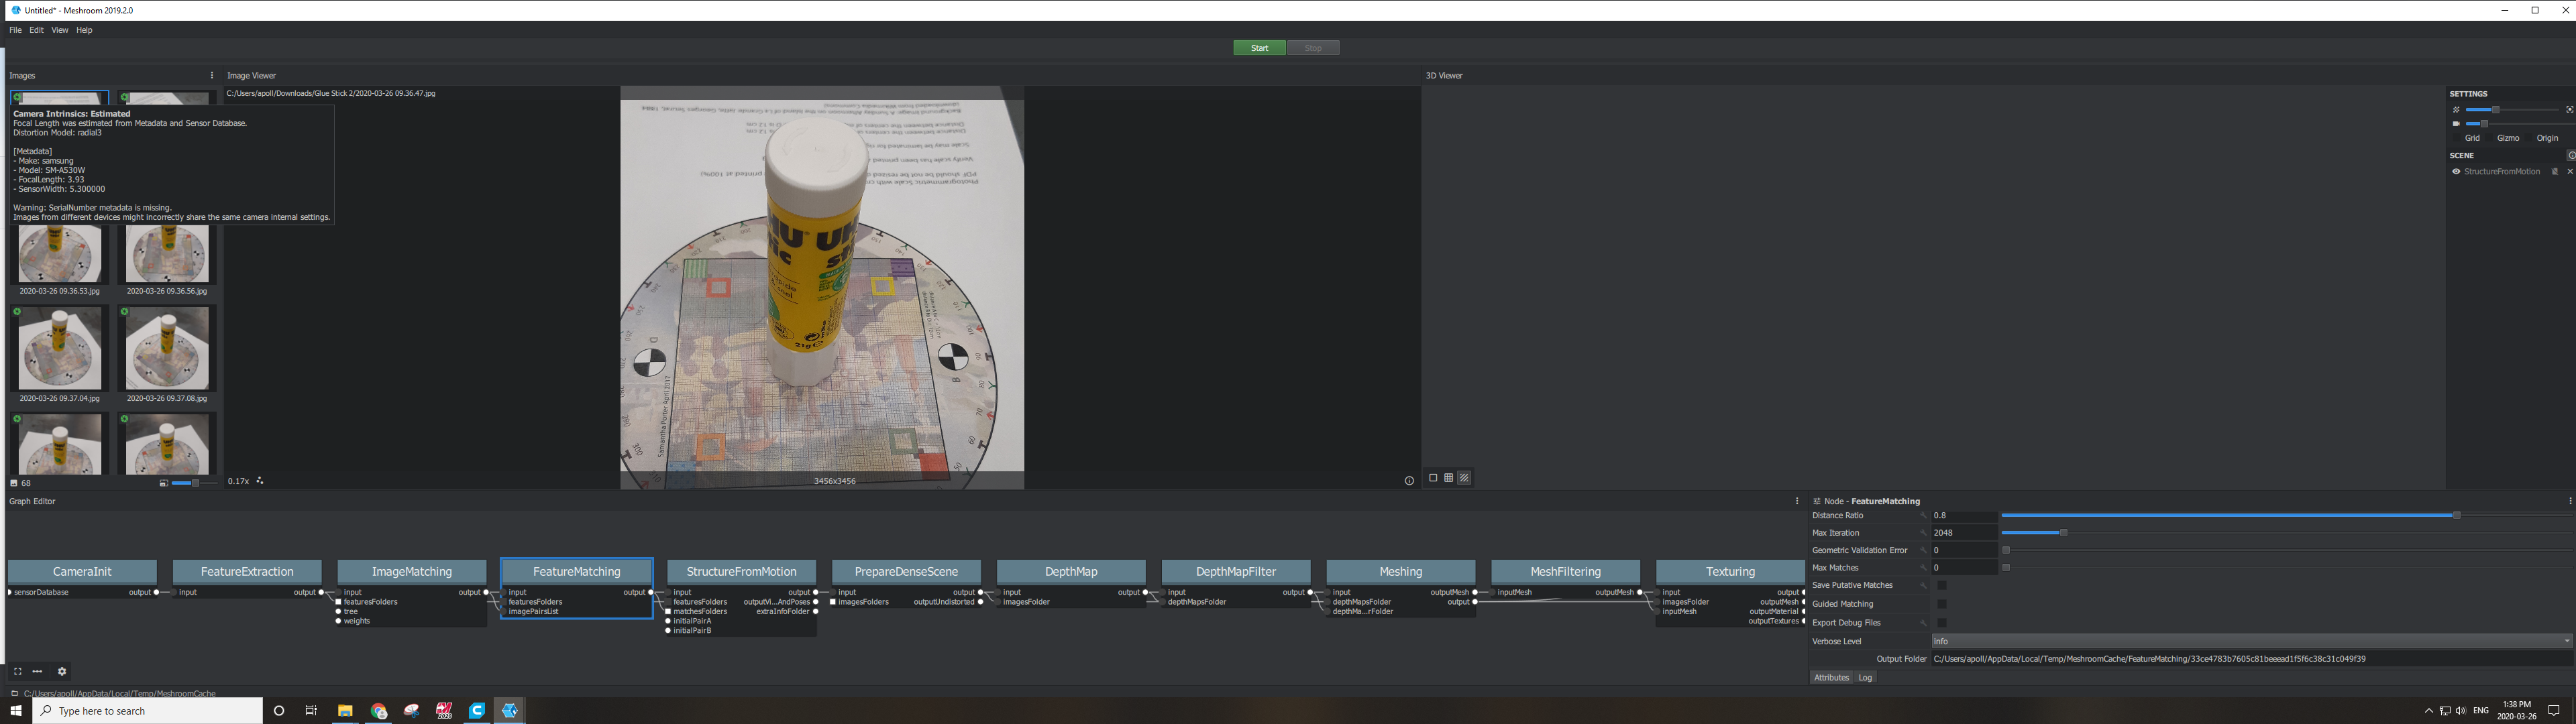Open the Edit menu
Screen dimensions: 2576x724
coord(36,30)
